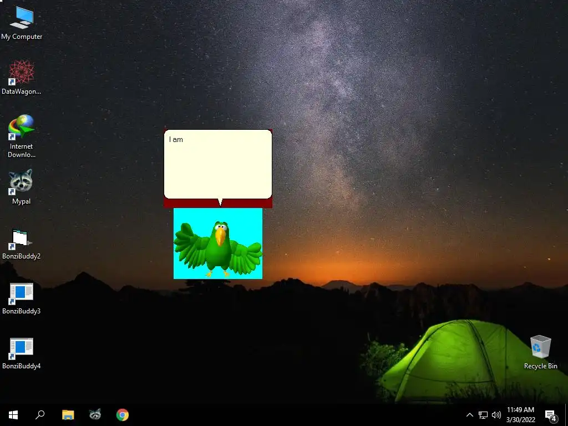The height and width of the screenshot is (426, 568).
Task: Open File Explorer from the taskbar
Action: click(68, 415)
